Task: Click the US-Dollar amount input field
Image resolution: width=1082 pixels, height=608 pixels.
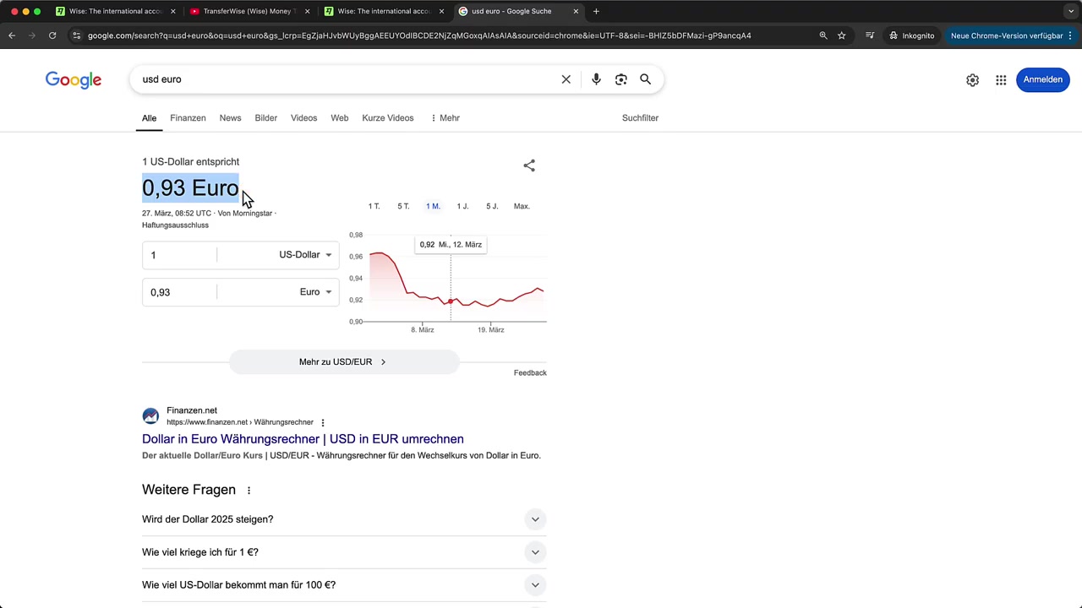Action: point(179,255)
